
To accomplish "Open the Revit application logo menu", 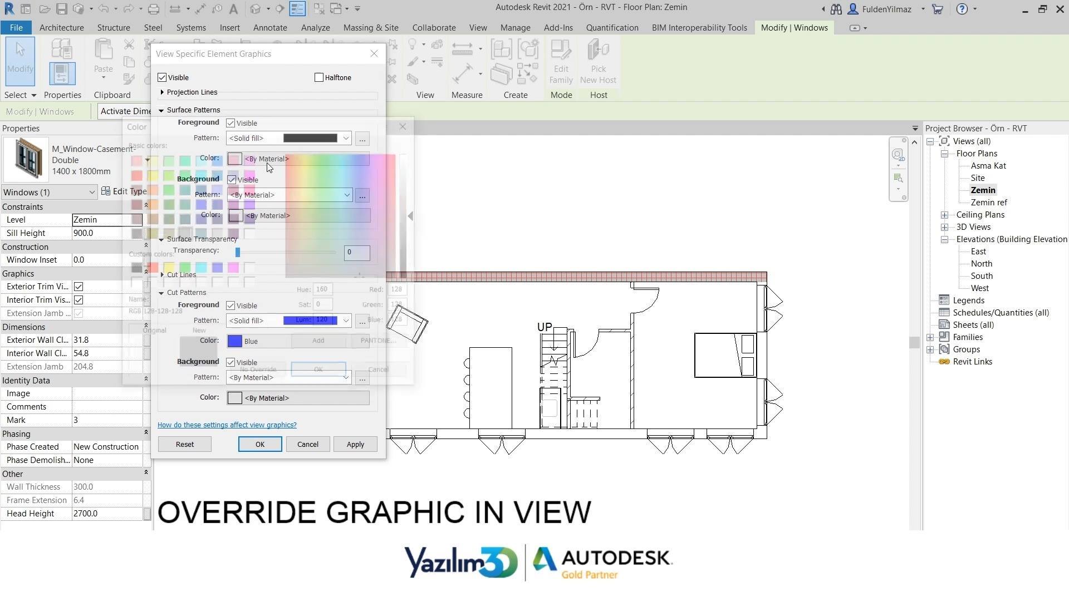I will coord(9,9).
